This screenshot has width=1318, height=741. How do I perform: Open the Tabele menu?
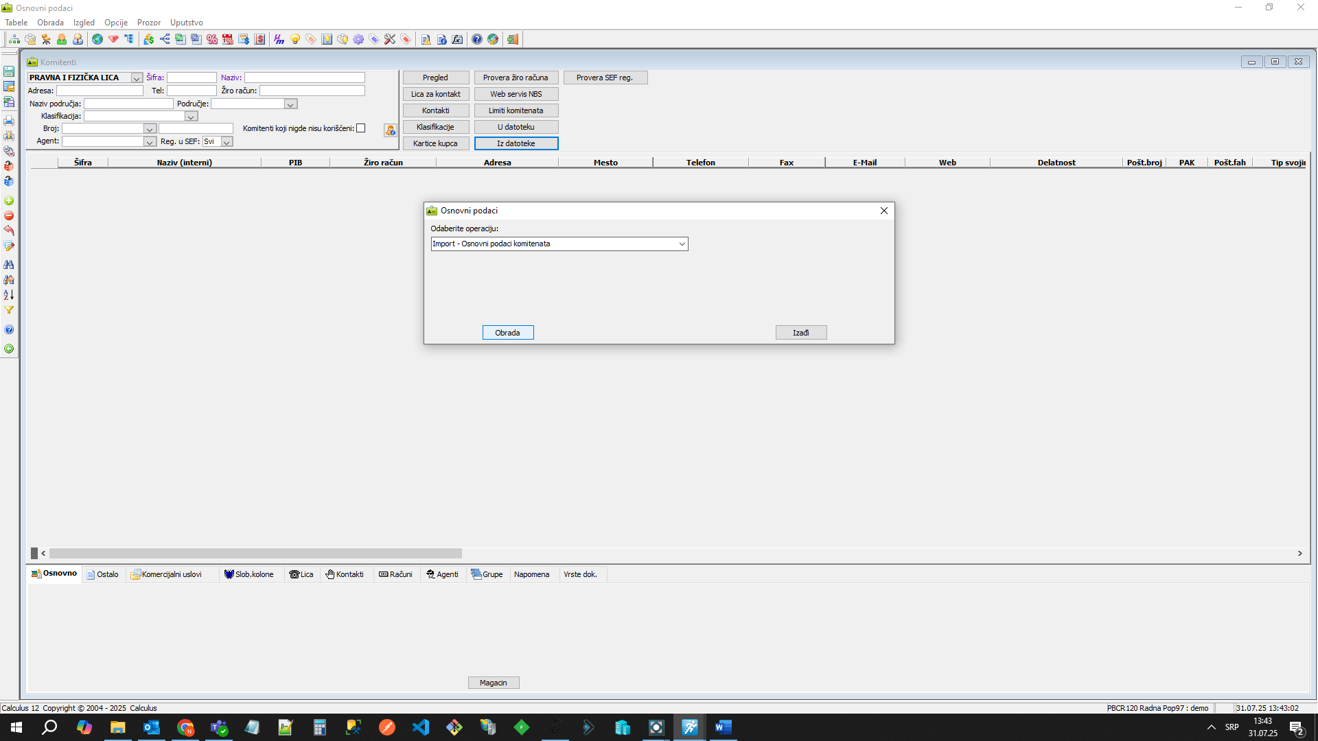(16, 23)
